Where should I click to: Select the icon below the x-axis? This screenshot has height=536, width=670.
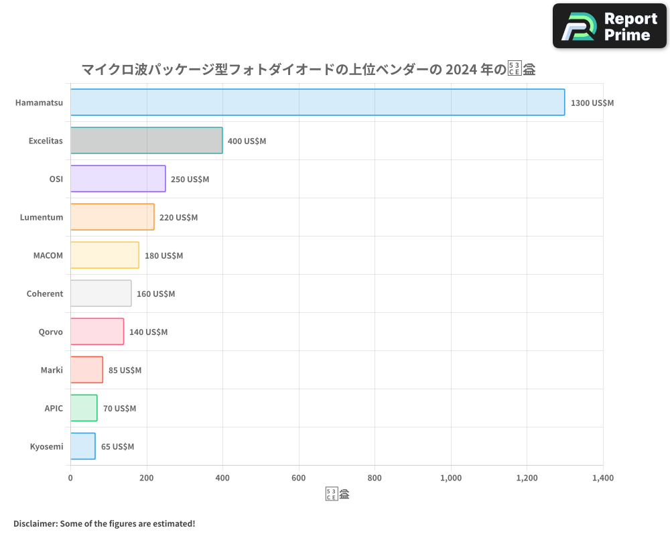(x=336, y=493)
